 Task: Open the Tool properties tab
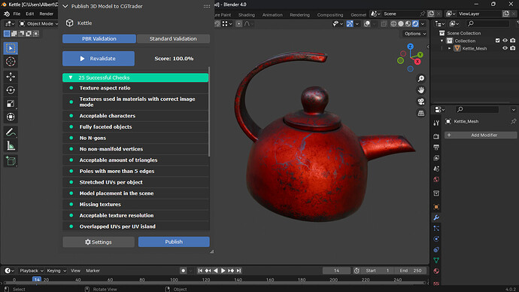(436, 123)
